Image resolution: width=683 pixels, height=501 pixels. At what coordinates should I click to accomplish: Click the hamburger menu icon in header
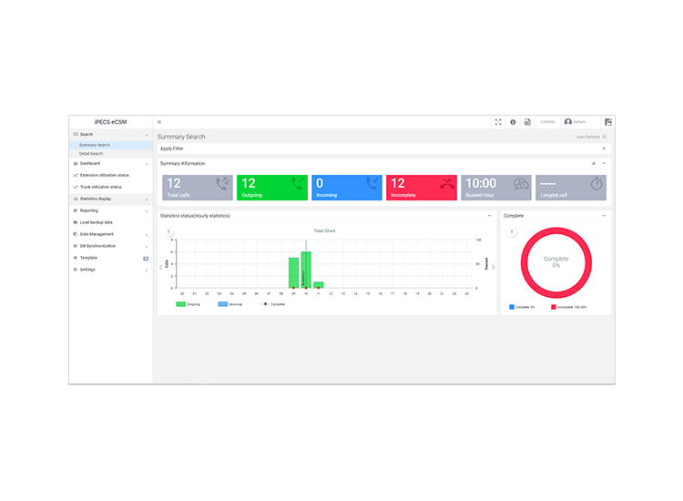[159, 122]
